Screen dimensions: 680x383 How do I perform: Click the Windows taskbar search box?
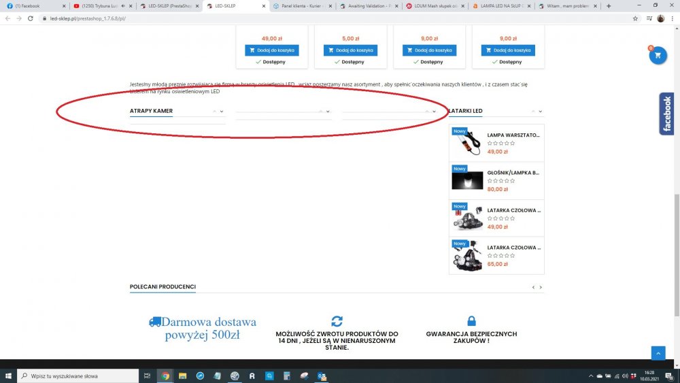[x=78, y=376]
